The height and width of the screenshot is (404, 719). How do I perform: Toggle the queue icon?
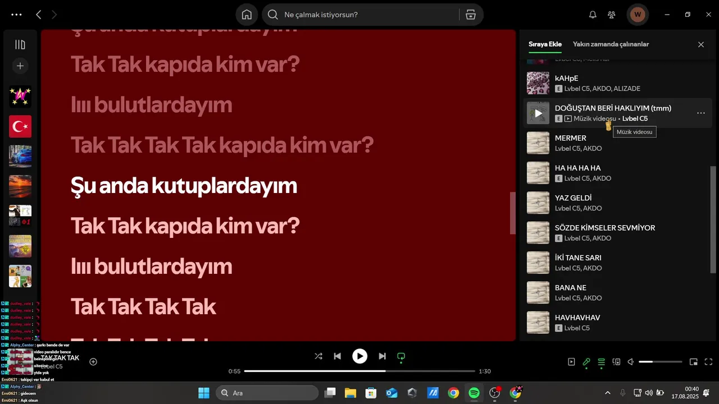coord(602,362)
